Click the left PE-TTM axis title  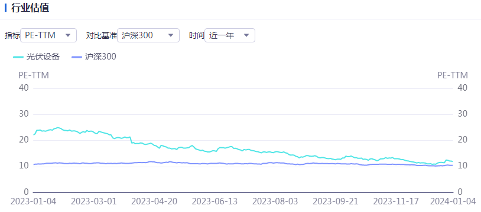34,75
